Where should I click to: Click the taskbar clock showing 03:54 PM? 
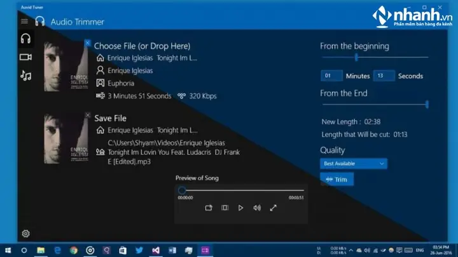[441, 250]
